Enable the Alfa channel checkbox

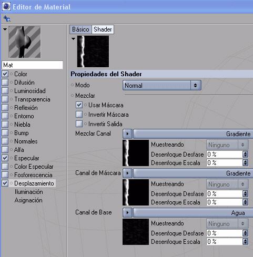(5, 149)
